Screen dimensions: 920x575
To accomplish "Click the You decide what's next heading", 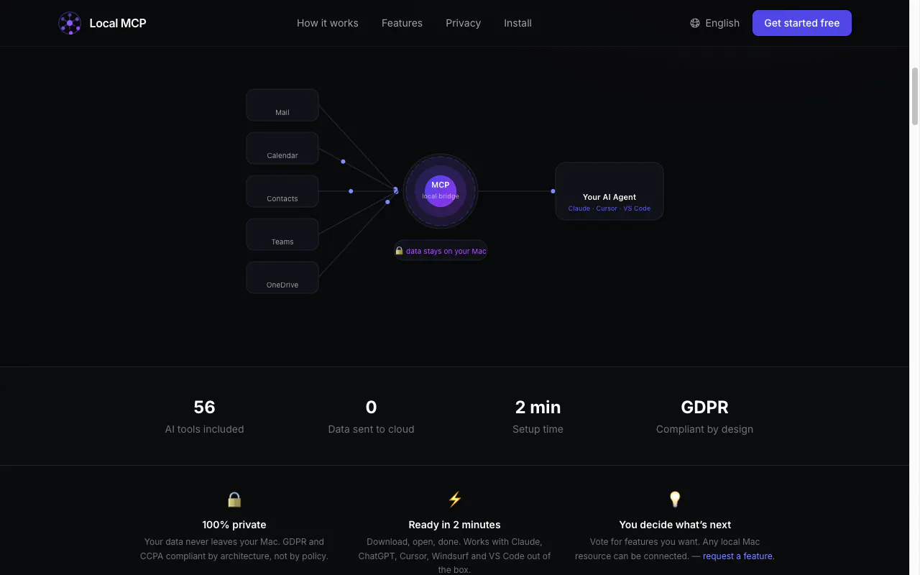I will coord(675,525).
